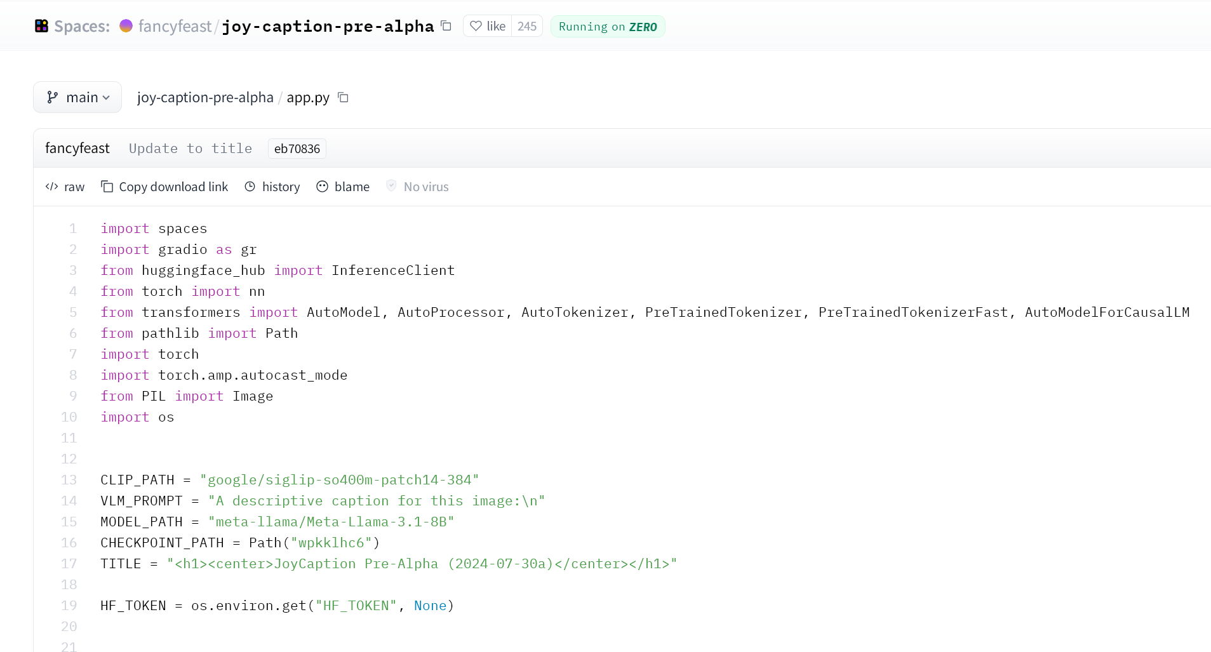Click the heart like button
This screenshot has width=1211, height=652.
488,26
